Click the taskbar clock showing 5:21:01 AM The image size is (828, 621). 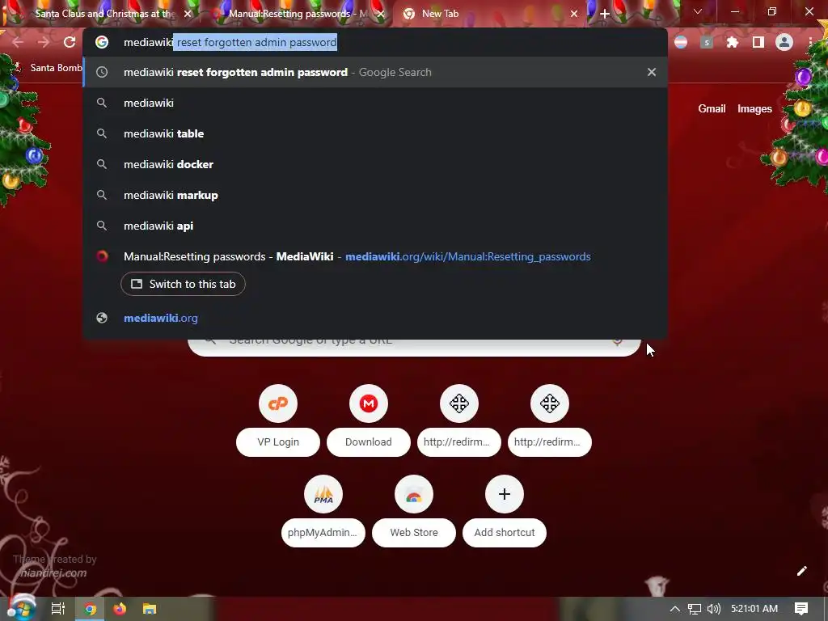(754, 609)
